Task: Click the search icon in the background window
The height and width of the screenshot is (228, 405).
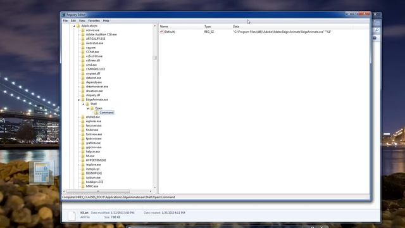Action: [x=377, y=30]
